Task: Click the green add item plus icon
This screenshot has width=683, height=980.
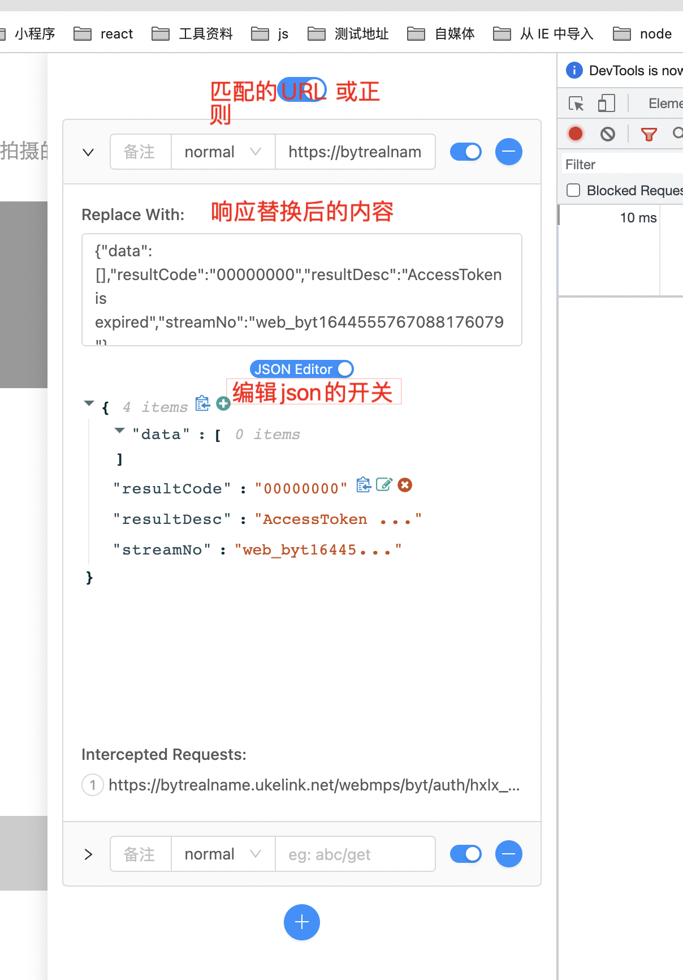Action: (x=223, y=403)
